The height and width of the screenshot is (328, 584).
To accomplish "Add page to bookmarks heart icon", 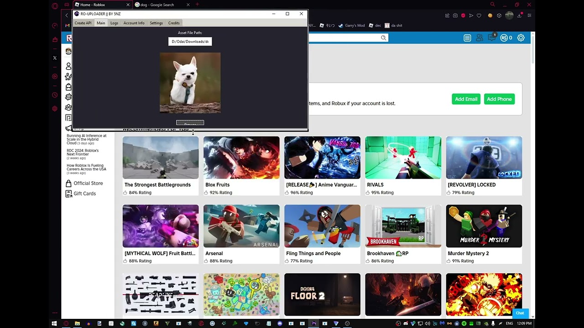I will [x=479, y=15].
